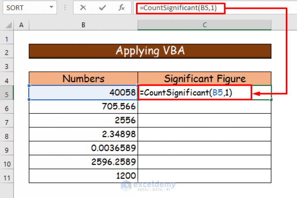Image resolution: width=297 pixels, height=198 pixels.
Task: Select the empty cell beside 1200
Action: click(204, 176)
